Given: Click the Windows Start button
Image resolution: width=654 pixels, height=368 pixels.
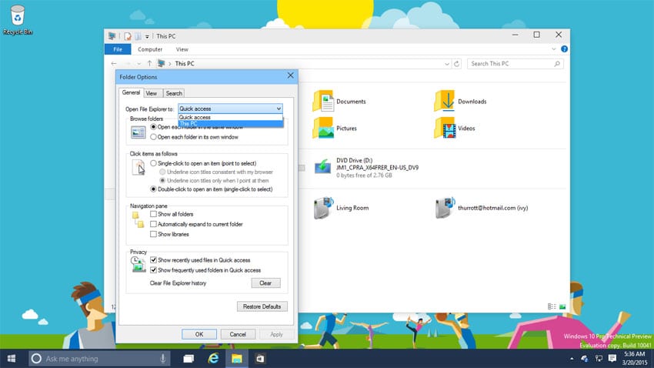Looking at the screenshot, I should 13,359.
